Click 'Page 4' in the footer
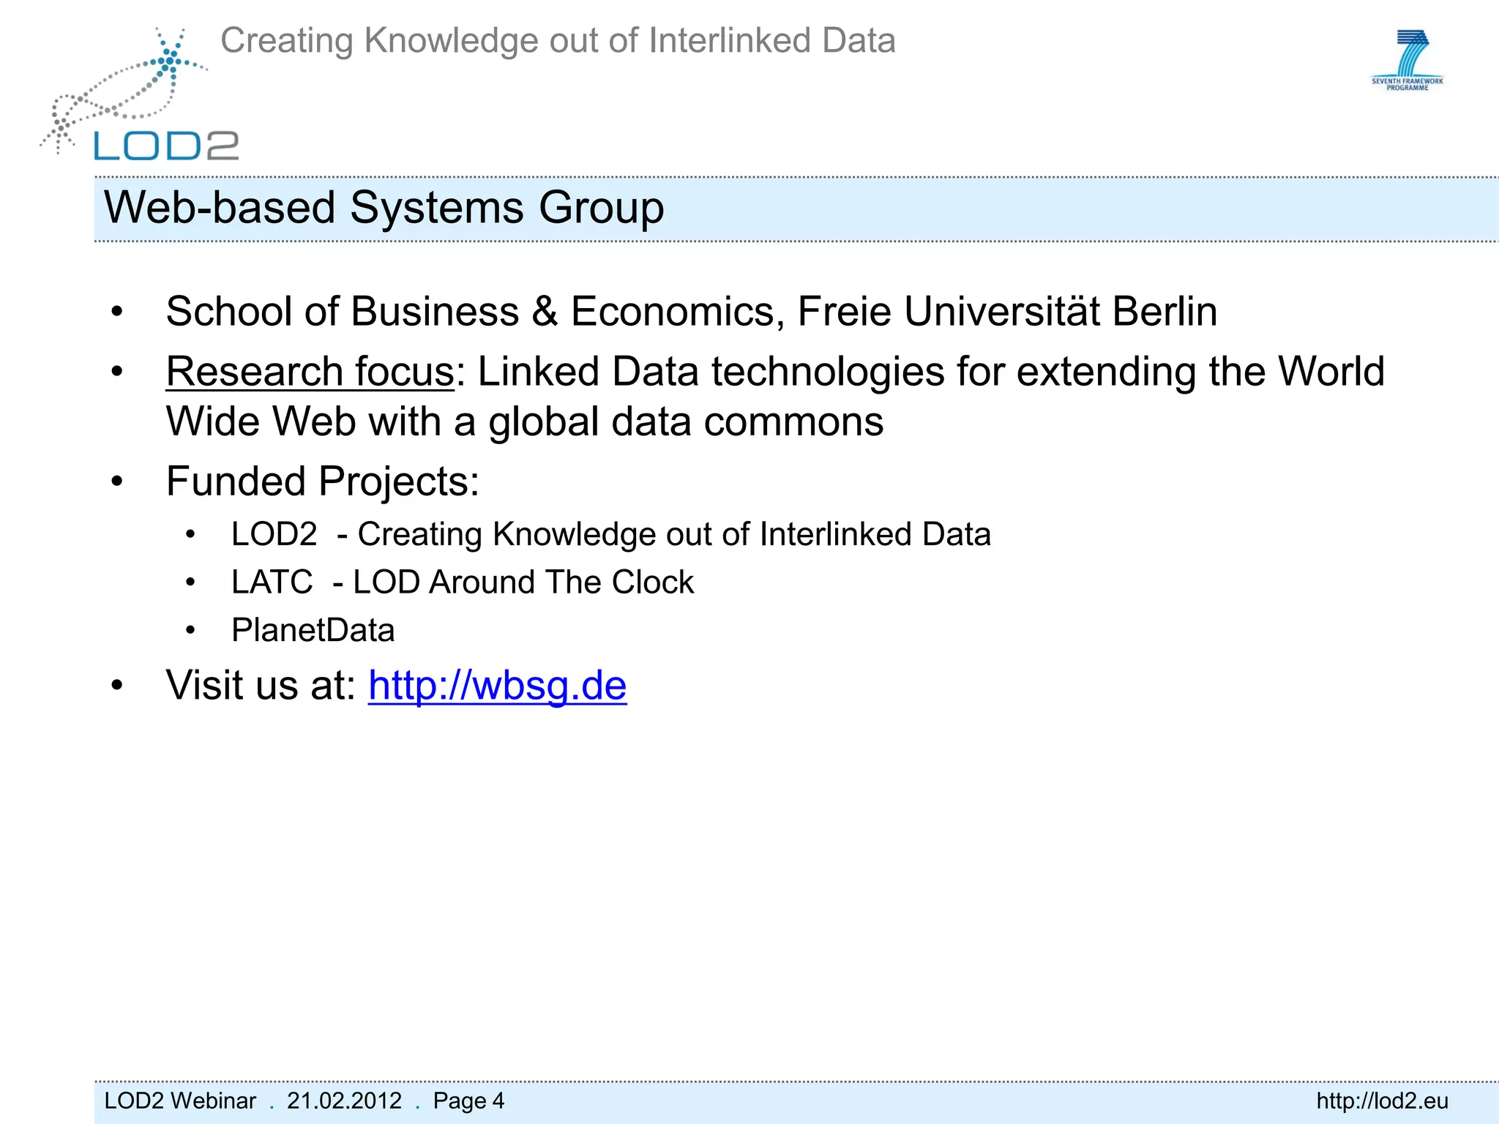Viewport: 1499px width, 1124px height. [x=468, y=1101]
